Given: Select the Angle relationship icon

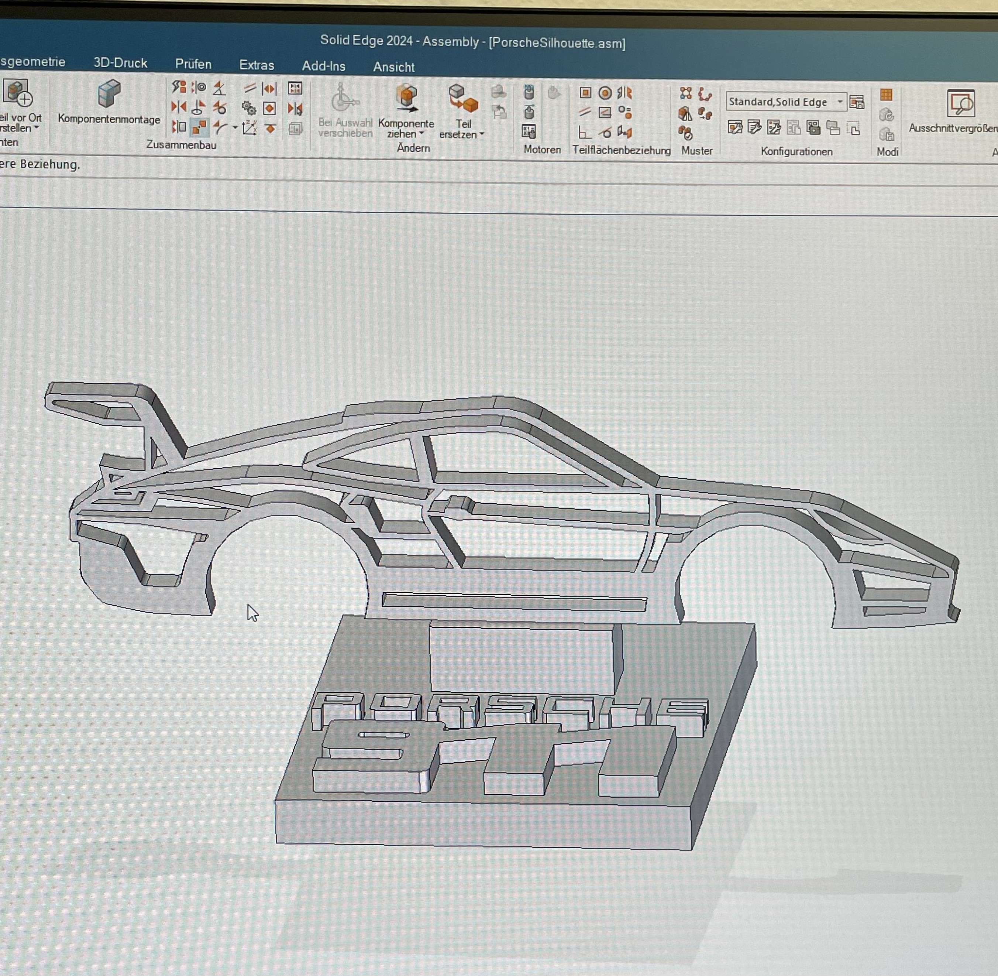Looking at the screenshot, I should 219,88.
